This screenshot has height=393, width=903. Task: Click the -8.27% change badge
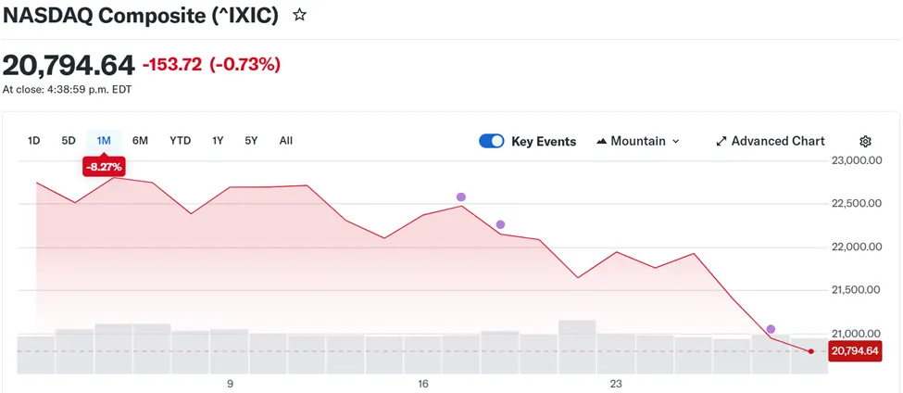point(104,167)
